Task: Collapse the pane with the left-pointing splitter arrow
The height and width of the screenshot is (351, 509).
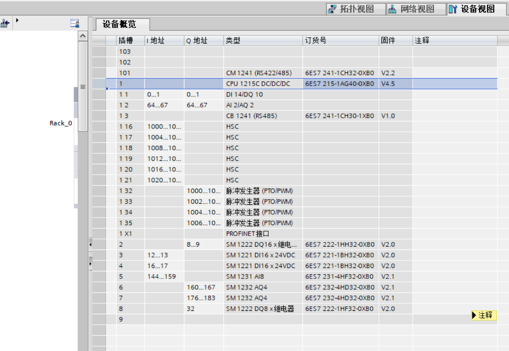Action: (x=90, y=245)
